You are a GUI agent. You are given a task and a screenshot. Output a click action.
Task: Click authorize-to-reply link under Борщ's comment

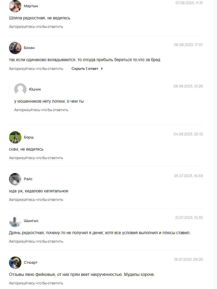[x=36, y=158]
